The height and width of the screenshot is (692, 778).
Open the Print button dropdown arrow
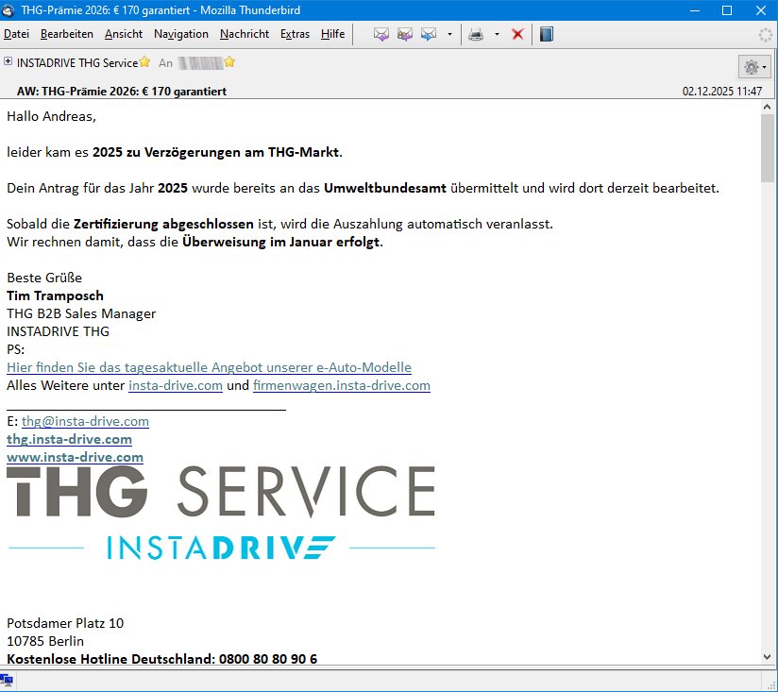[x=497, y=34]
